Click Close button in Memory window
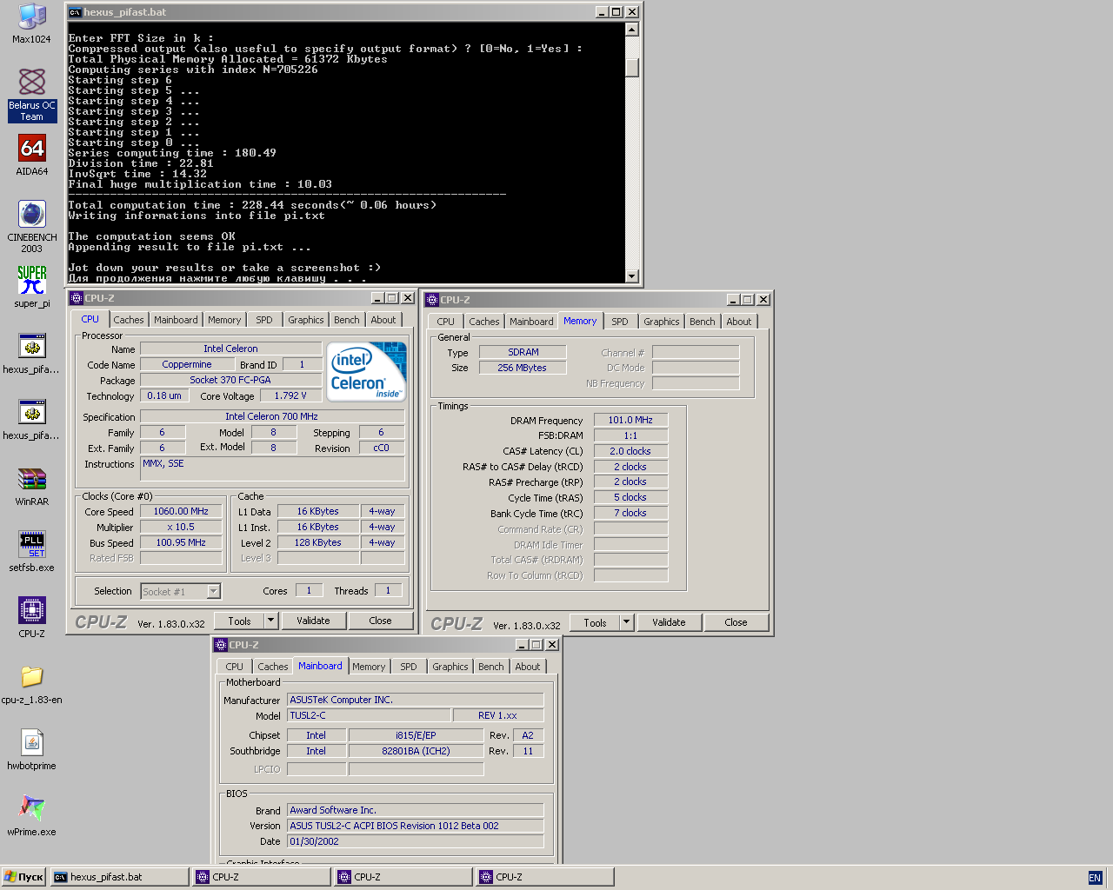1113x890 pixels. pyautogui.click(x=736, y=622)
